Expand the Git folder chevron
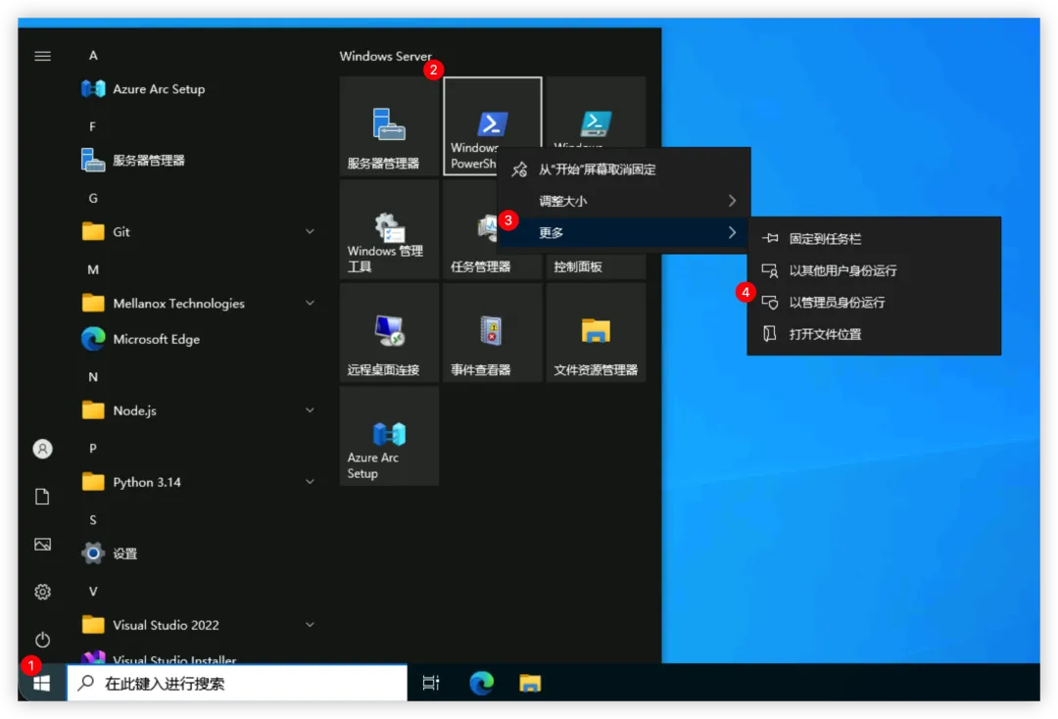 [x=310, y=231]
